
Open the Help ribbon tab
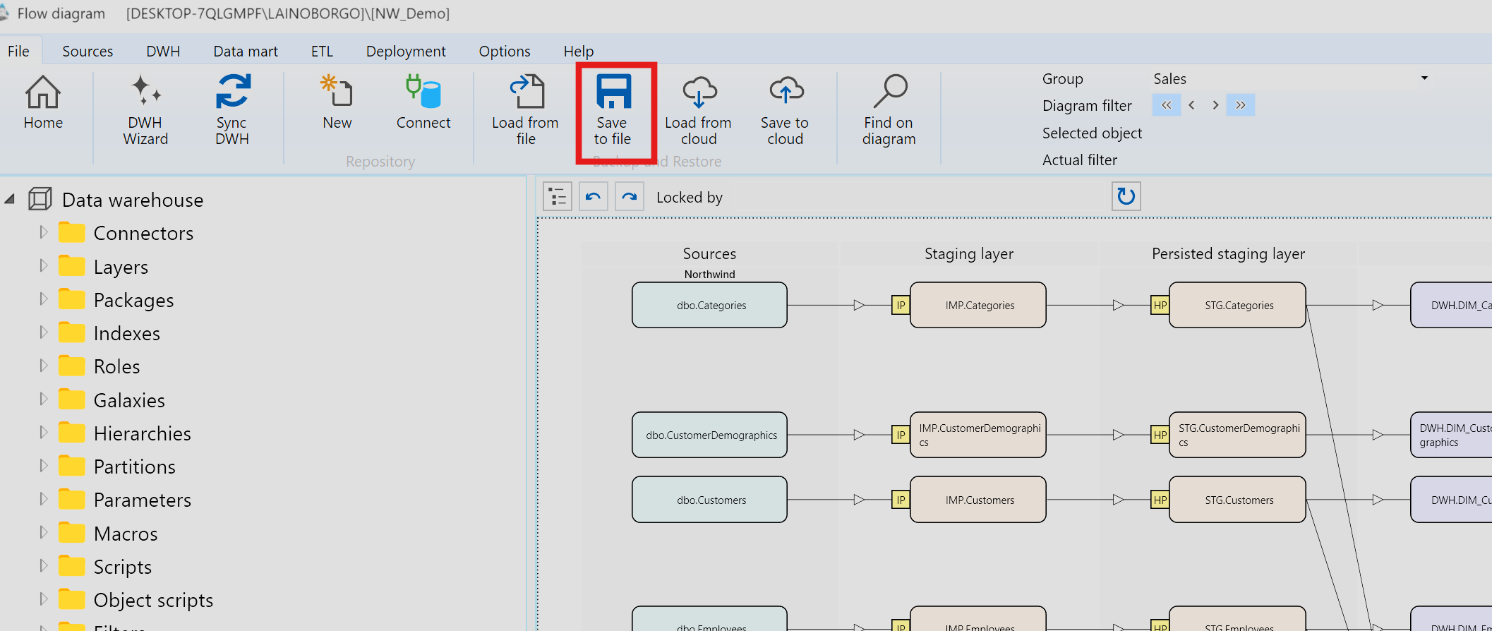tap(579, 51)
